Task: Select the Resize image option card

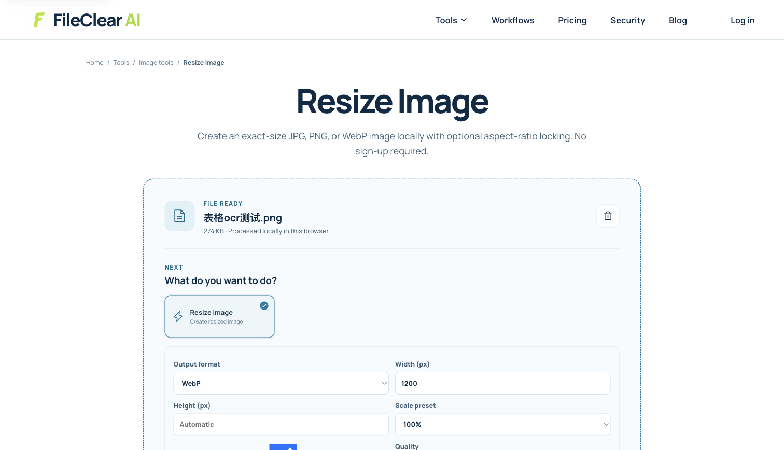Action: [x=219, y=317]
